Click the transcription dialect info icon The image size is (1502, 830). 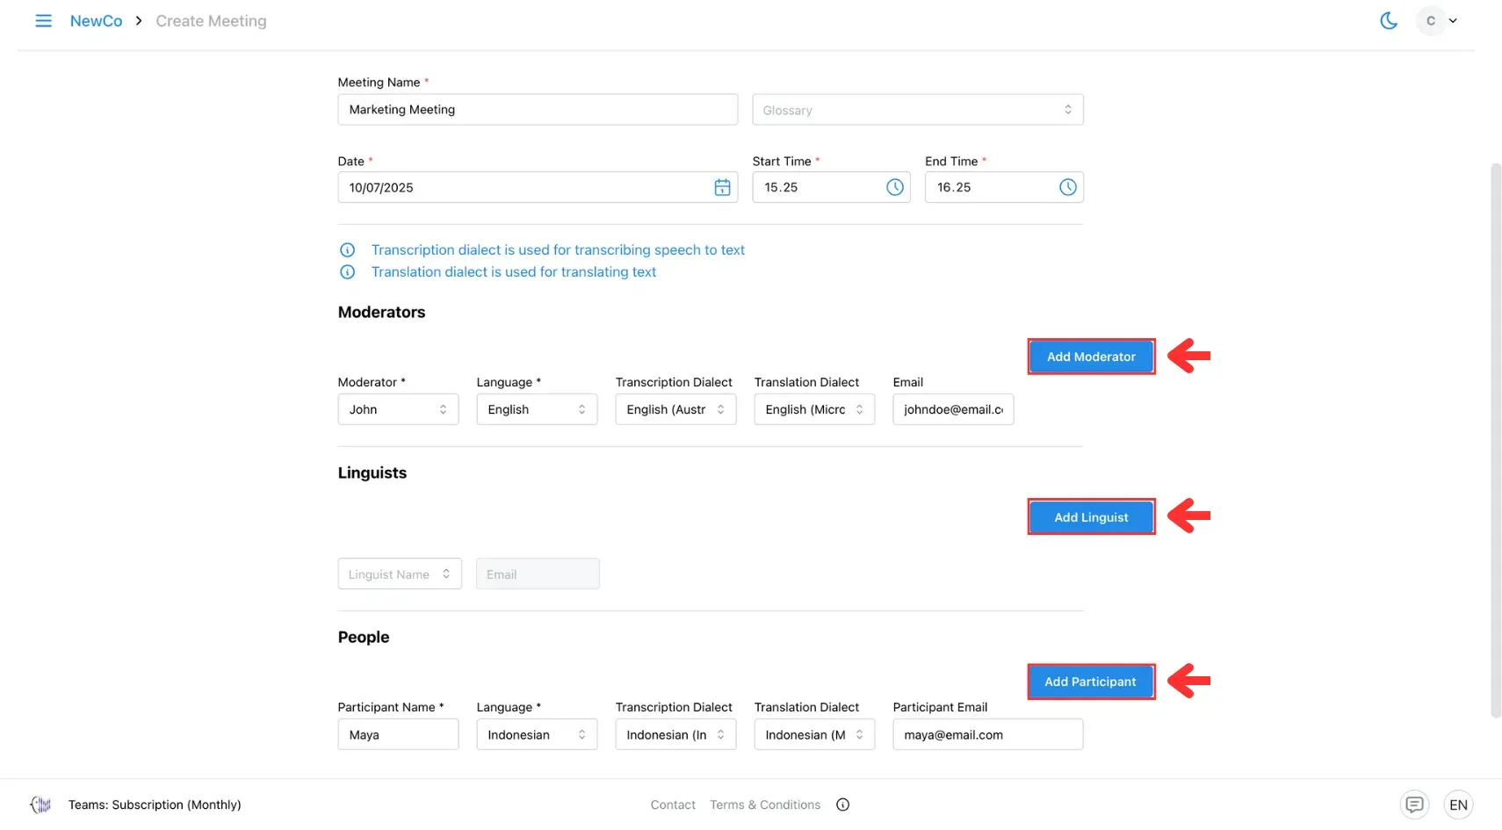(x=347, y=249)
